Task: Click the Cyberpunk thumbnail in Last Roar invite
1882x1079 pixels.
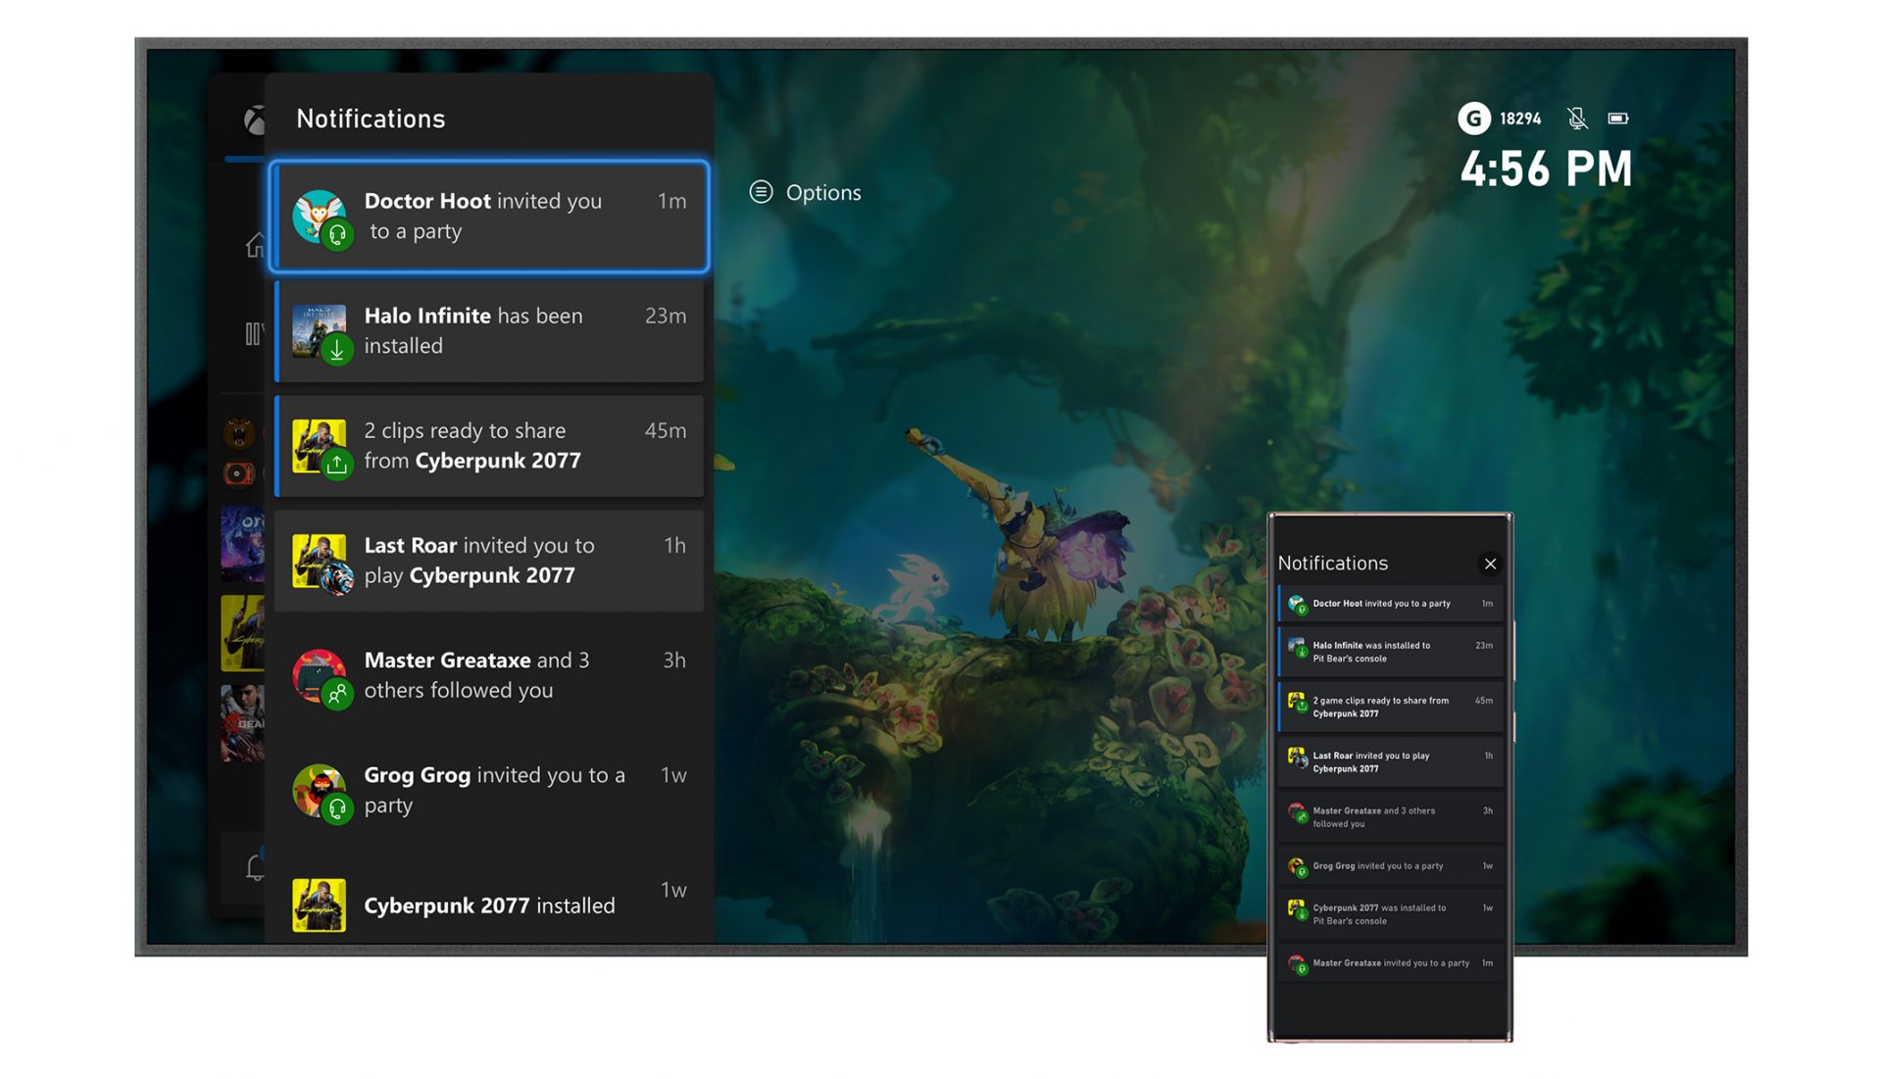Action: click(x=319, y=561)
